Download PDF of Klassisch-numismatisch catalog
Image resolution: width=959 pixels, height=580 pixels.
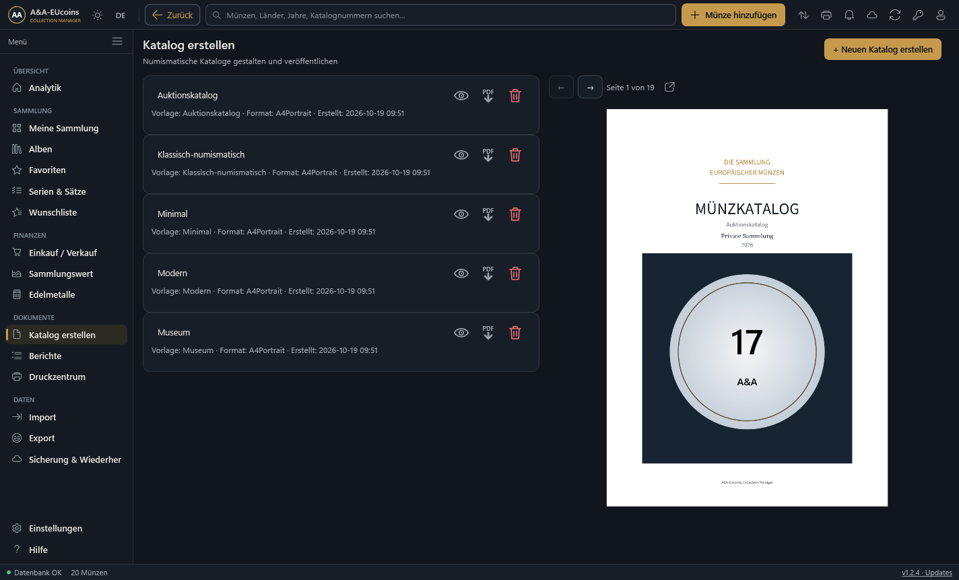488,155
